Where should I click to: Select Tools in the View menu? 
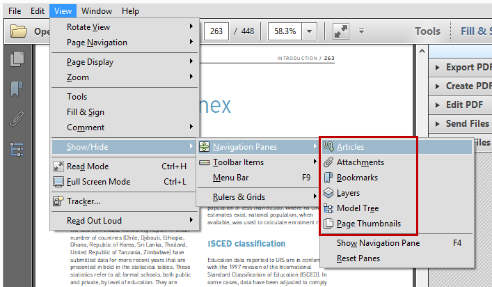coord(125,97)
